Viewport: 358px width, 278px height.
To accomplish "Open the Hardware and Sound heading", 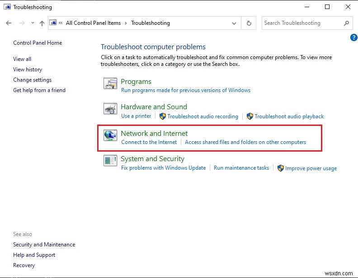I will coord(154,107).
